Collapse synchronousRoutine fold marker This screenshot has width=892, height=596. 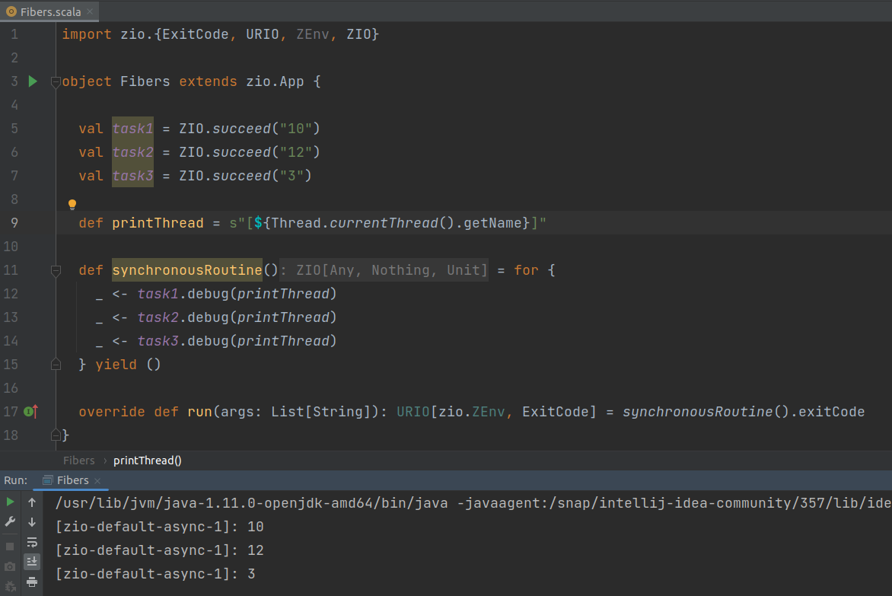click(56, 271)
